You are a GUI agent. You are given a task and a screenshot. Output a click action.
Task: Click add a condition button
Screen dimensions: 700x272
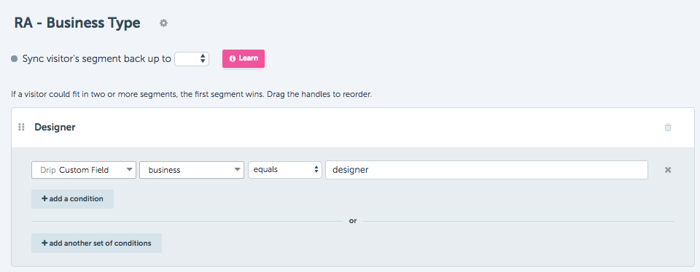tap(72, 199)
